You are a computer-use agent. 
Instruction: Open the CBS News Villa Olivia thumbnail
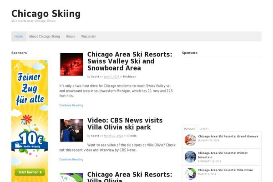tap(71, 130)
